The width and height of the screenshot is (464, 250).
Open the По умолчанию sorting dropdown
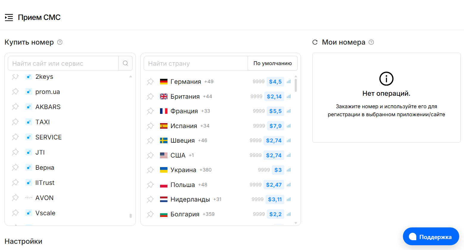[x=272, y=63]
